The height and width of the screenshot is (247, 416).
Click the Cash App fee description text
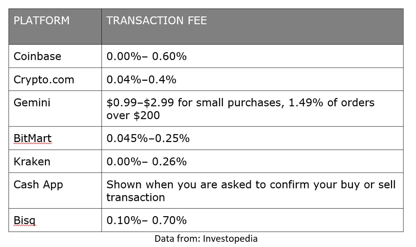251,185
